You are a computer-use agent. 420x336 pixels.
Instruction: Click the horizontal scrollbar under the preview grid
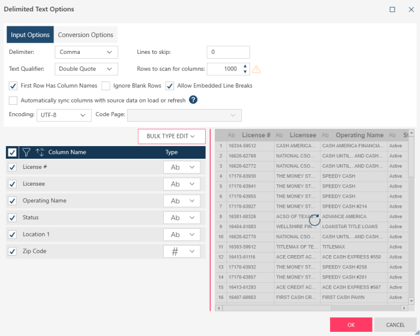(x=311, y=308)
